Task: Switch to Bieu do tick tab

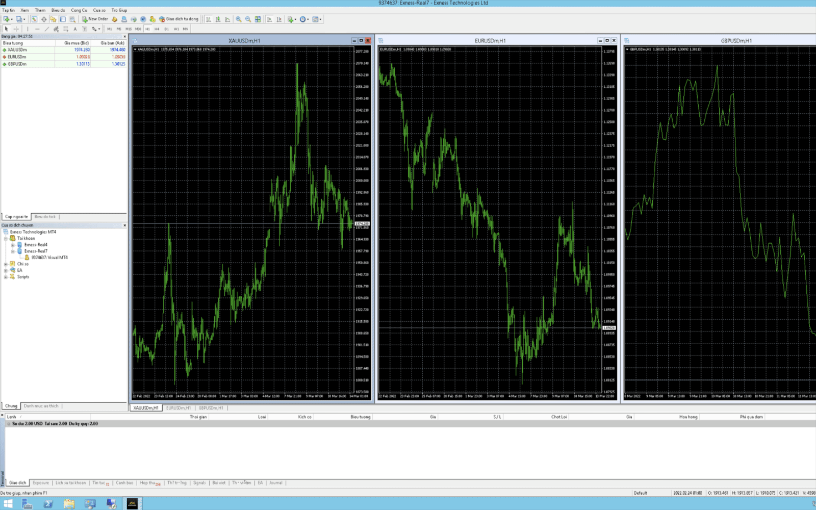Action: pos(45,217)
